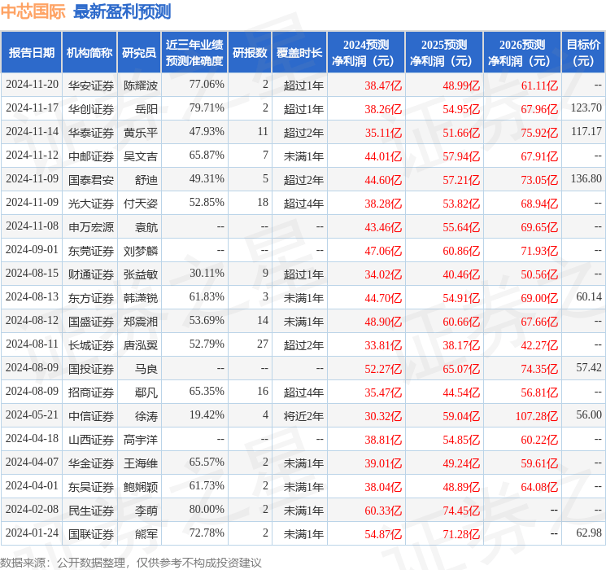Image resolution: width=606 pixels, height=570 pixels.
Task: Click target price 117.17
Action: pos(586,132)
